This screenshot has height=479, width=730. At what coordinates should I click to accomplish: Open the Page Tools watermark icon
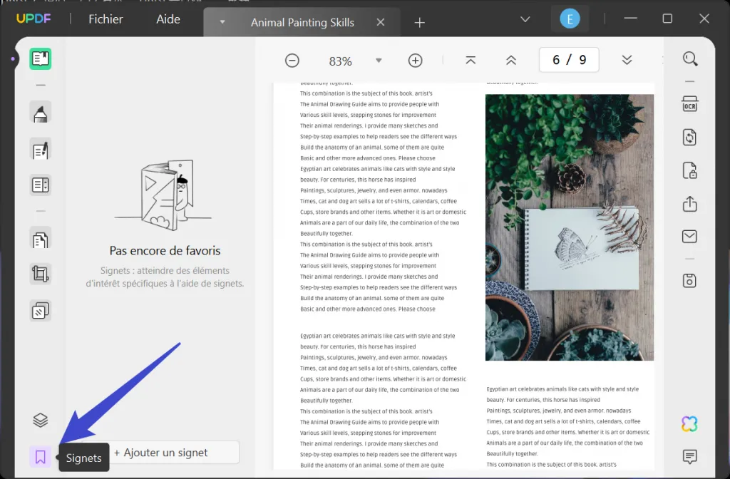pos(41,311)
